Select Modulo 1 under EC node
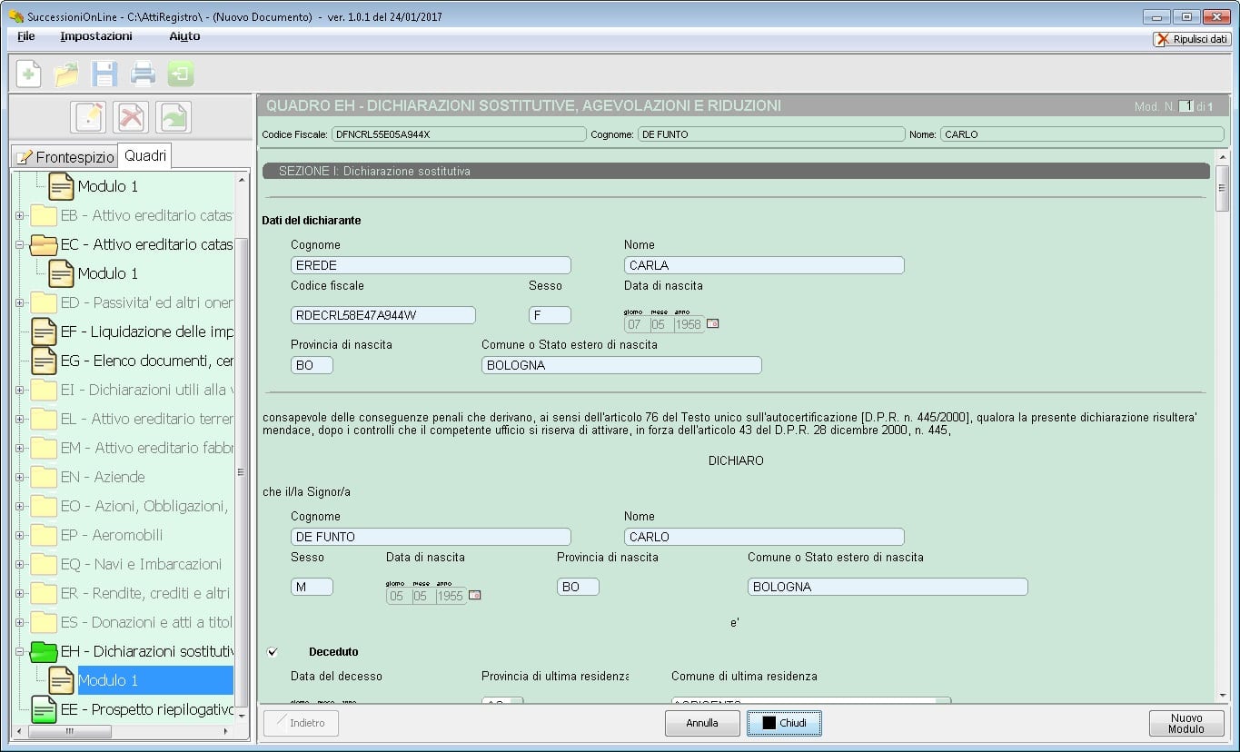1240x752 pixels. [108, 273]
